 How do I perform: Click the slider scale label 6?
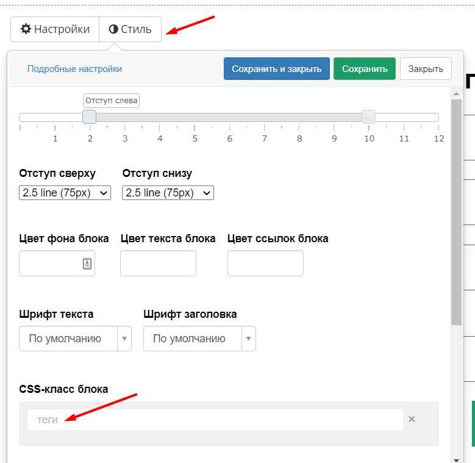click(x=230, y=139)
